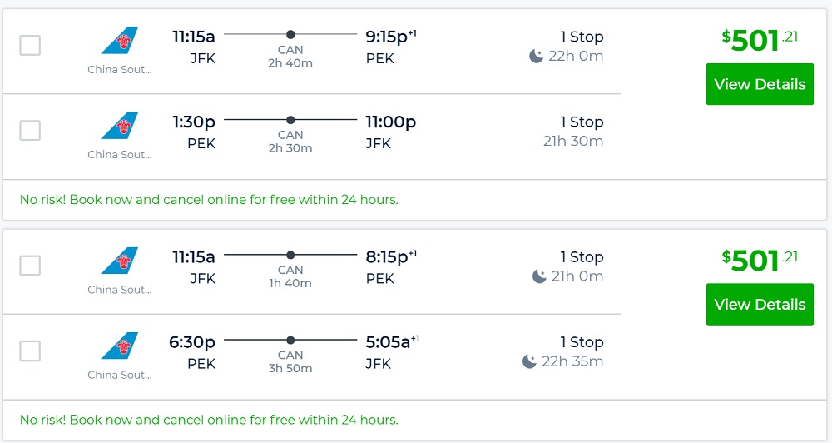Tick checkbox for 11:15a JFK to 9:15p flight
Screen dimensions: 832x443
(x=30, y=45)
